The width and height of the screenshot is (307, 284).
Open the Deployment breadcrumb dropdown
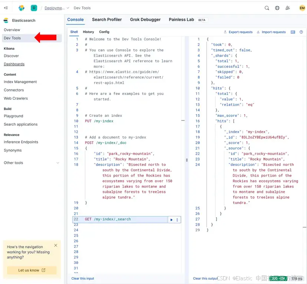click(57, 8)
